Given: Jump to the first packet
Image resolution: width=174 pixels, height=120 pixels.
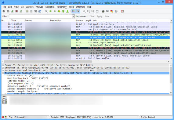Looking at the screenshot, I should 63,11.
